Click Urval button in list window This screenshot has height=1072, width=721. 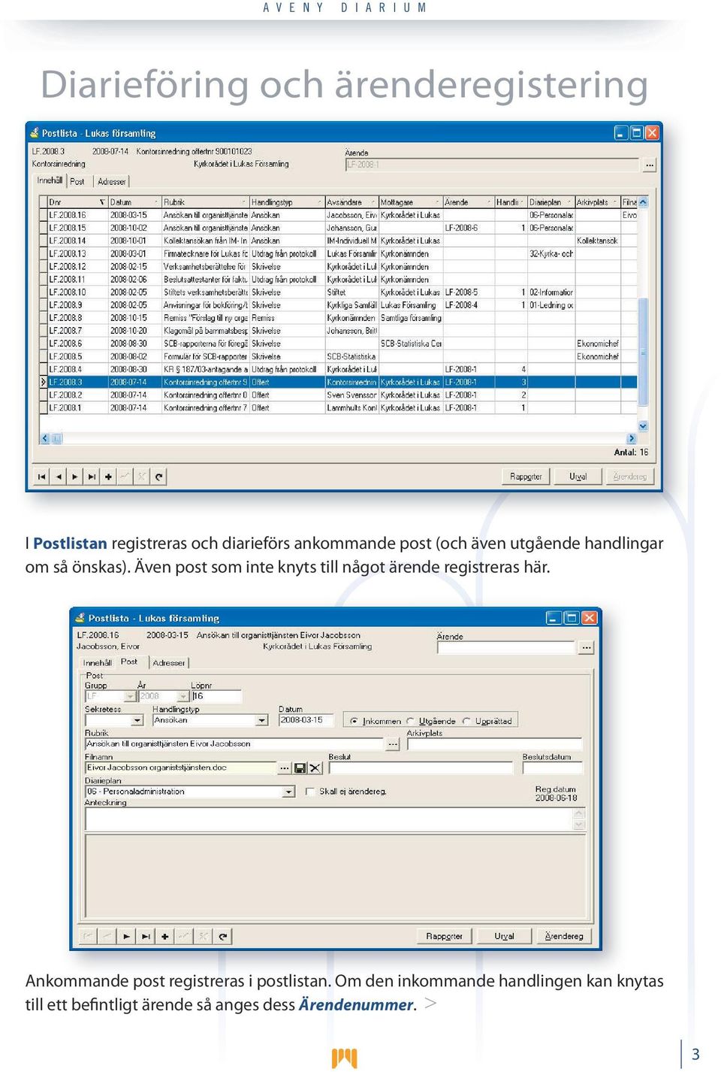pyautogui.click(x=578, y=477)
